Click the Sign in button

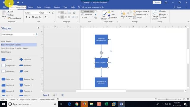[157, 2]
